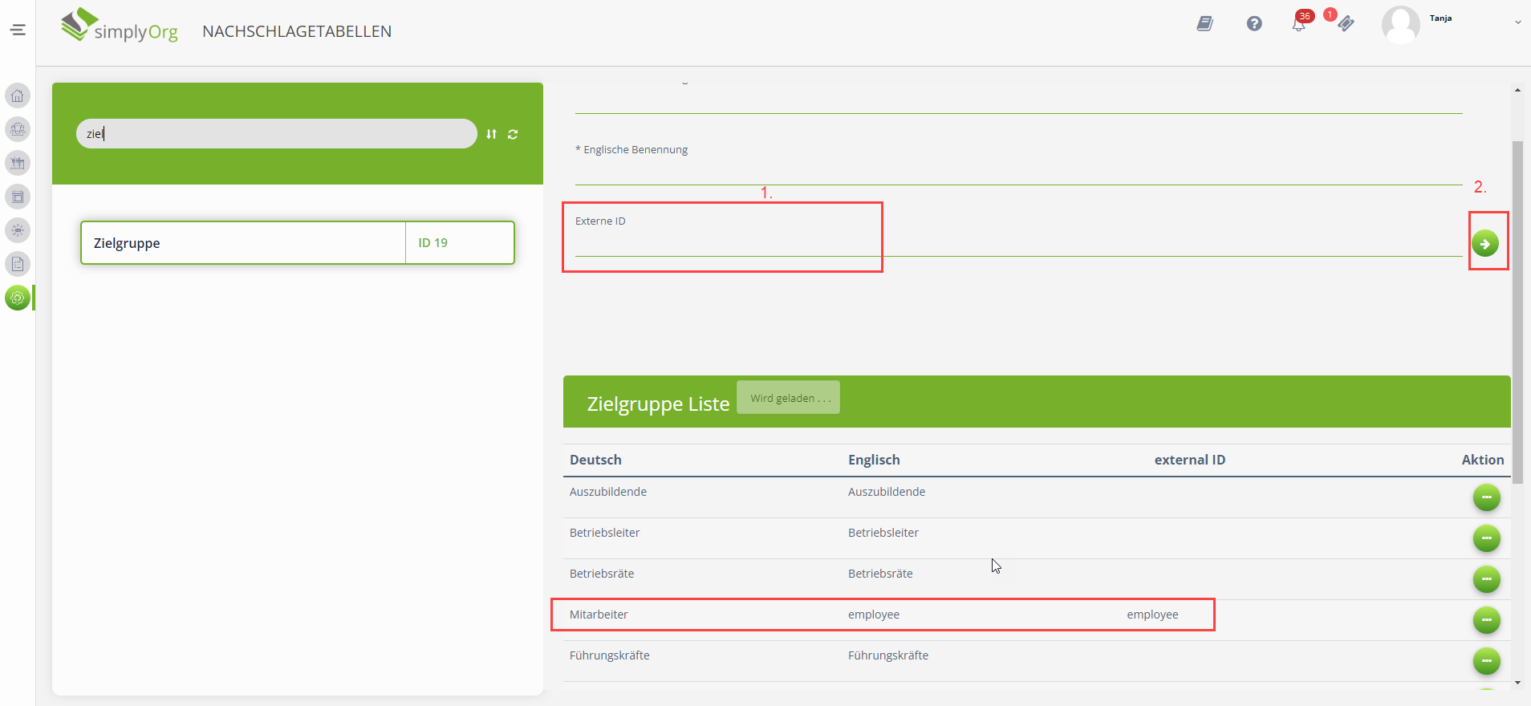Open the ticket icon in header
Screen dimensions: 1531x706
click(x=1346, y=24)
